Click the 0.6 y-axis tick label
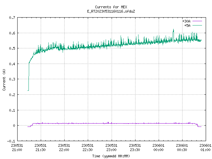 (12, 33)
